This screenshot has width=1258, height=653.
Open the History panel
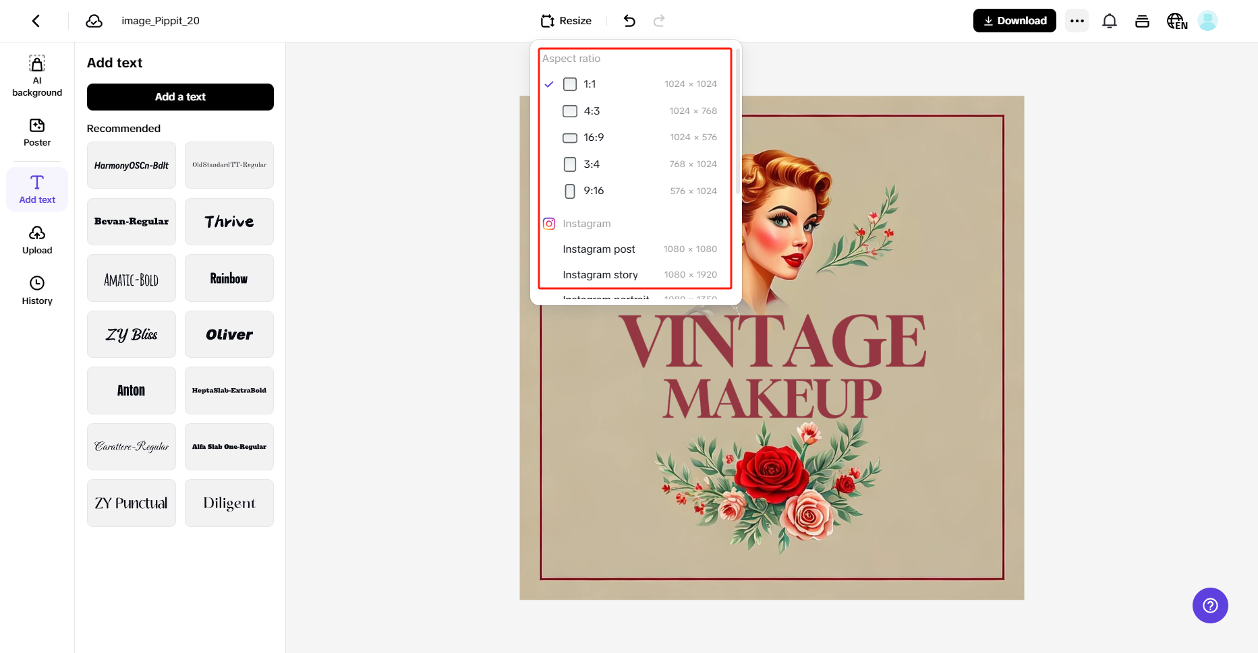(x=36, y=290)
